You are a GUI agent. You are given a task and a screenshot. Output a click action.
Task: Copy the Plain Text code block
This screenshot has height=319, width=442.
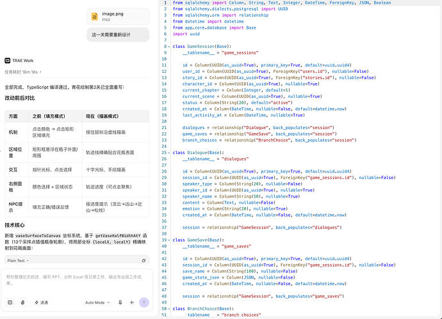[x=143, y=260]
